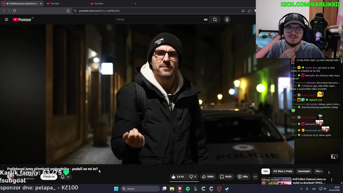343x193 pixels.
Task: Like the video (2,6 tis.)
Action: tap(178, 177)
